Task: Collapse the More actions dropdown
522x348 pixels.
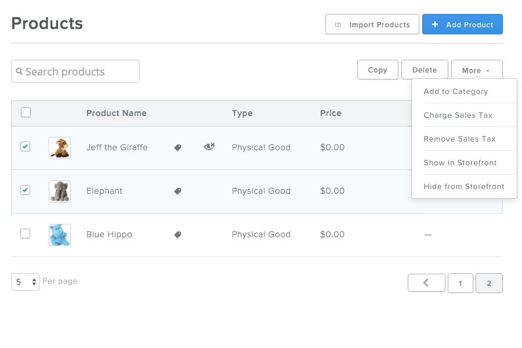Action: (x=476, y=70)
